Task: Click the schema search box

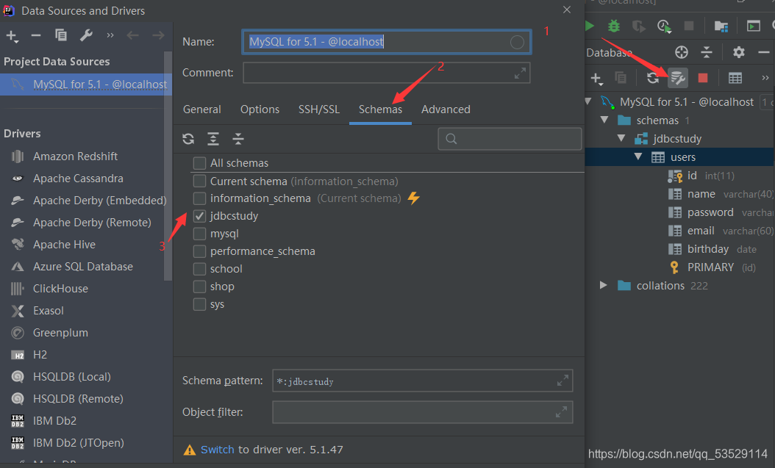Action: (510, 139)
